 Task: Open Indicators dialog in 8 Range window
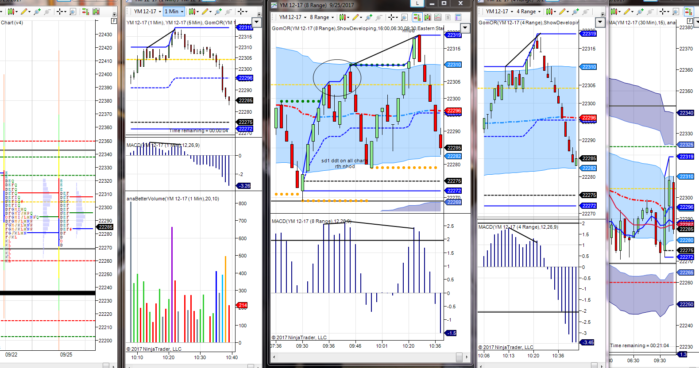[438, 17]
